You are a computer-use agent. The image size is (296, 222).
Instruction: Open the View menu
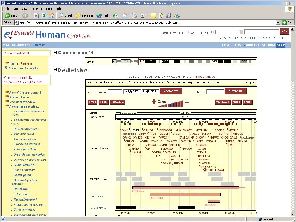[x=24, y=9]
